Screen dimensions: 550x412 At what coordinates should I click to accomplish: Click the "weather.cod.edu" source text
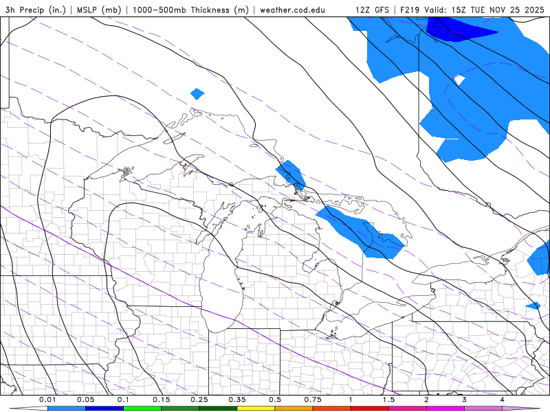pyautogui.click(x=292, y=10)
